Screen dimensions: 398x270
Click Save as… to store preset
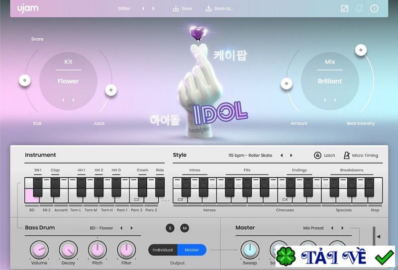click(x=219, y=8)
